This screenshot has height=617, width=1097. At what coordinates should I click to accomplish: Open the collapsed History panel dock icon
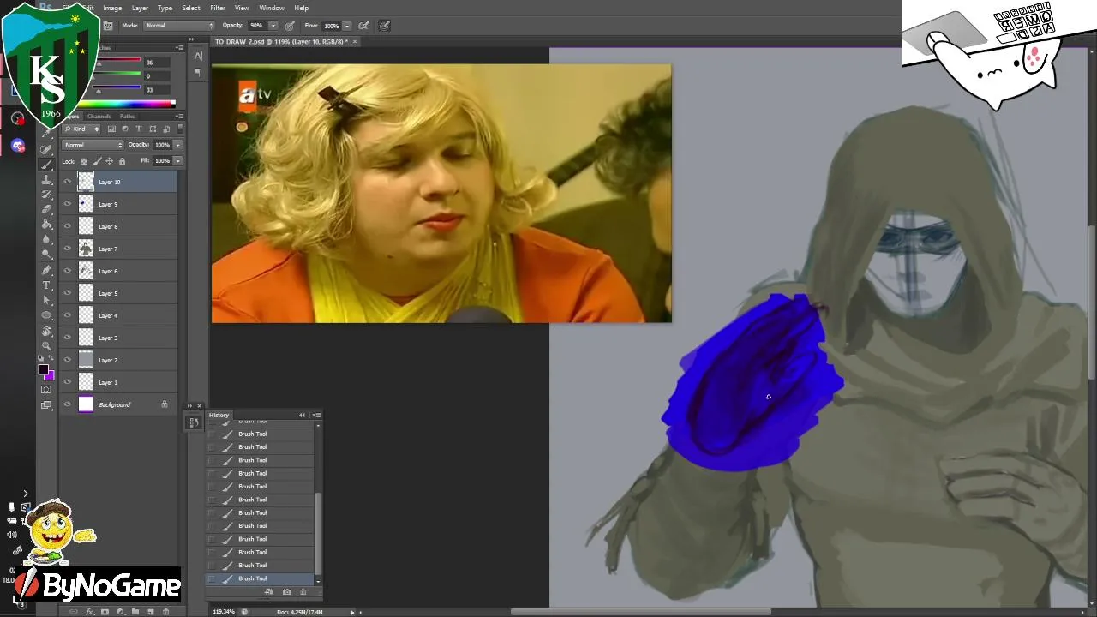[x=194, y=422]
